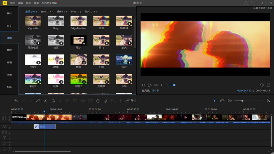274x154 pixels.
Task: Change the 16:9 aspect ratio setting
Action: [155, 91]
